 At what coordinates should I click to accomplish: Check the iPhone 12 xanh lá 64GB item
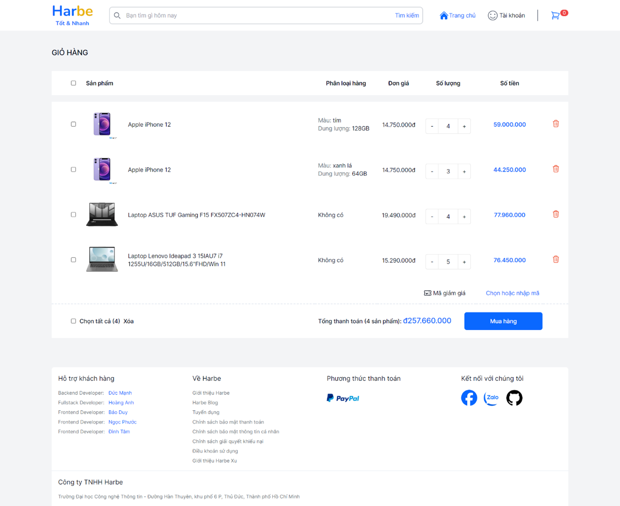(73, 170)
